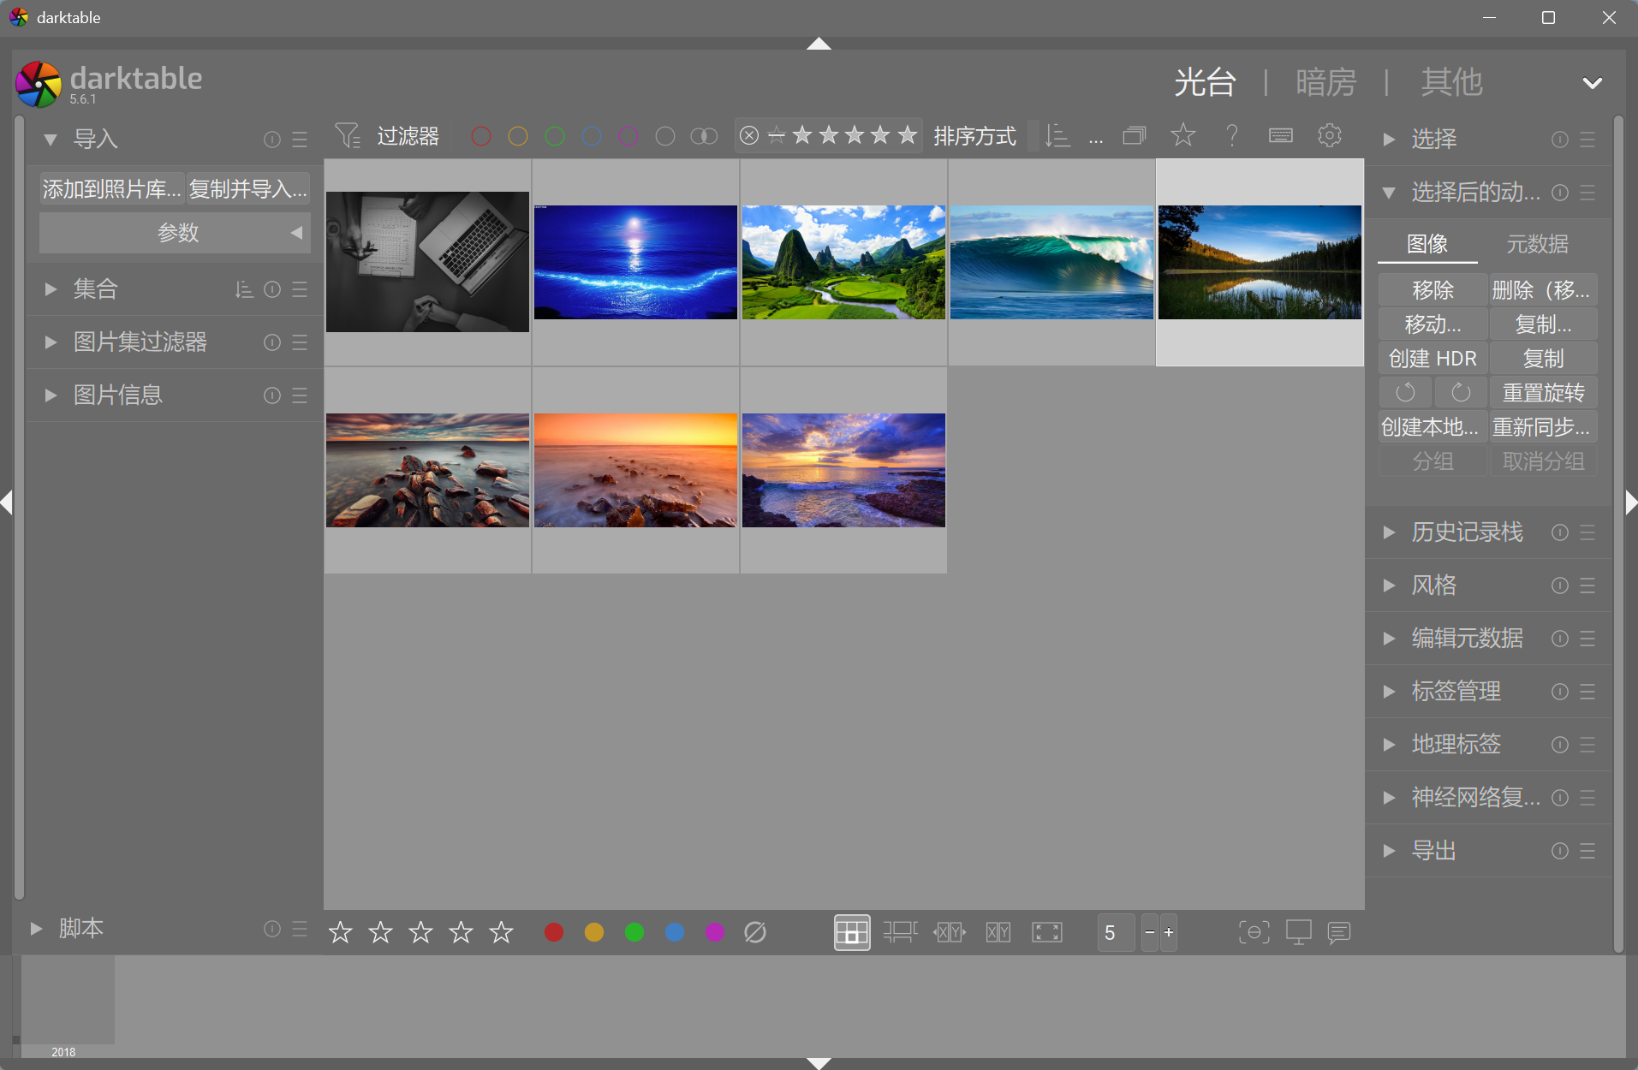The image size is (1638, 1070).
Task: Click the reject rating icon in the rating filter
Action: tap(749, 135)
